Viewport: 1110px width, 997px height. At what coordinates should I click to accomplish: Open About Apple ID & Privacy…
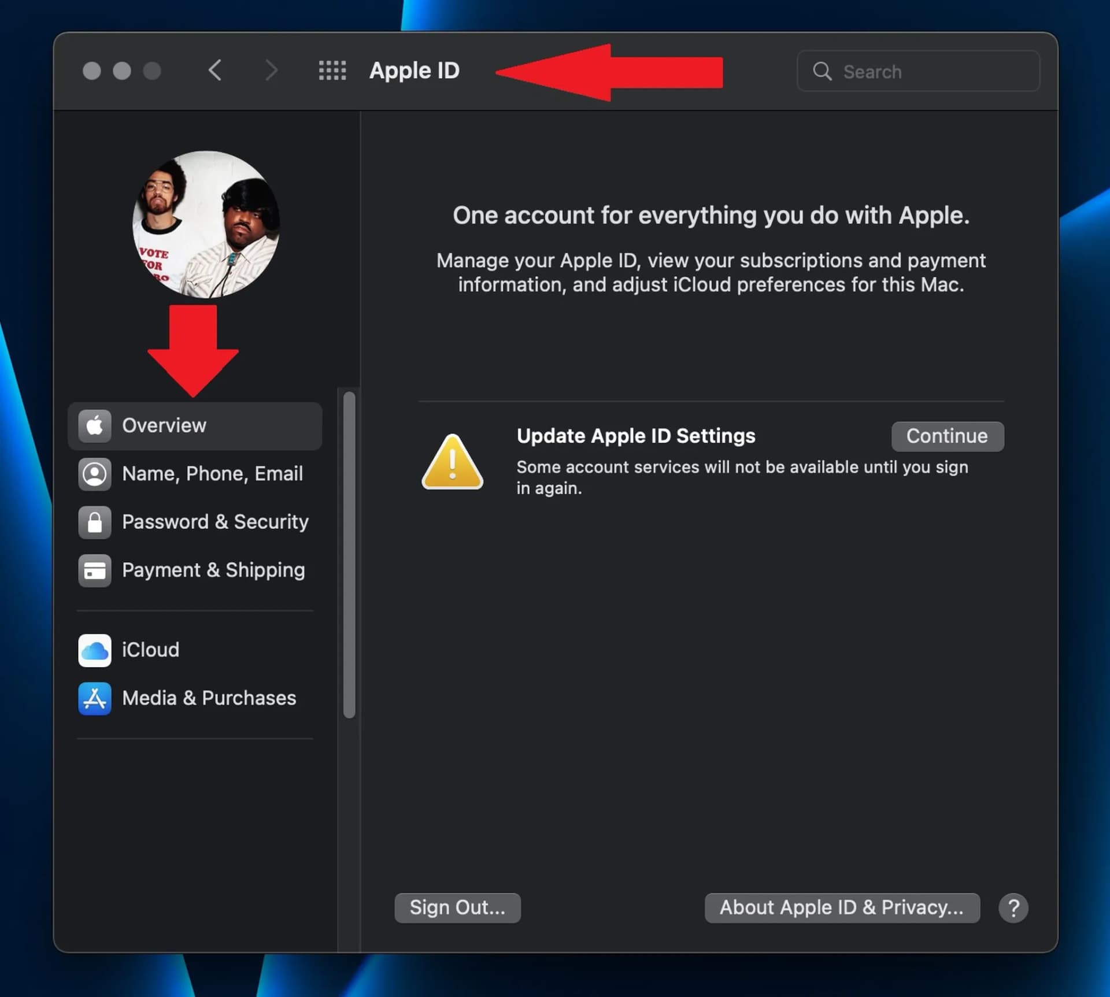[x=842, y=908]
